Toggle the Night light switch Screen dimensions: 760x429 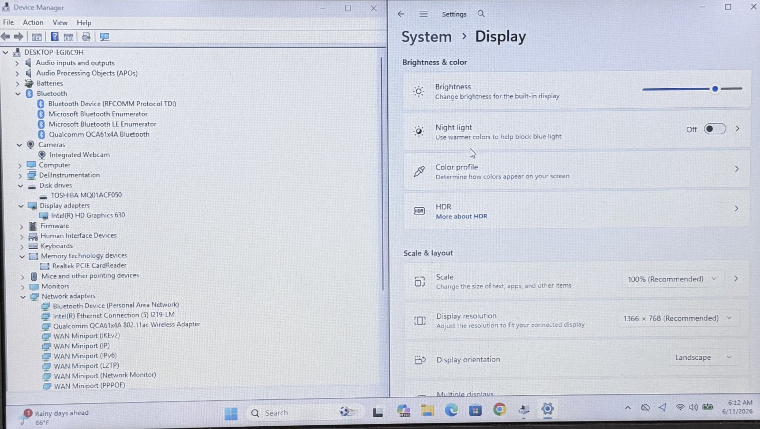click(x=715, y=129)
